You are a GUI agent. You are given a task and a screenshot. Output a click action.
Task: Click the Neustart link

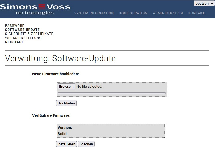pos(14,42)
